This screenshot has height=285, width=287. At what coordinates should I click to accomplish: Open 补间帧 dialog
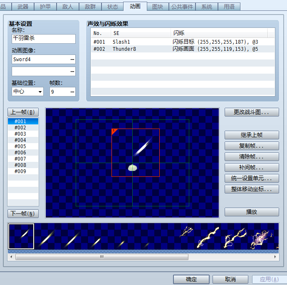tap(252, 168)
